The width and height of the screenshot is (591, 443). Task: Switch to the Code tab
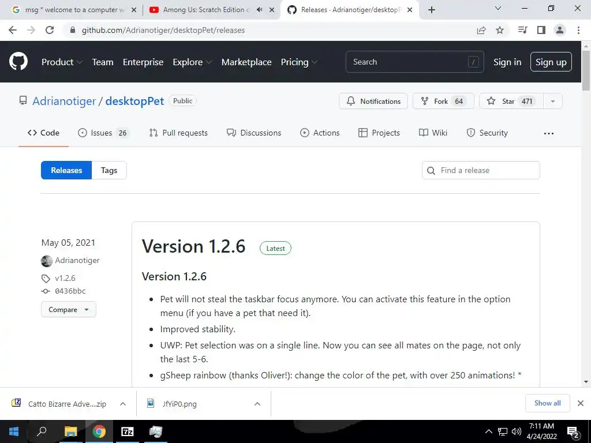[x=43, y=133]
